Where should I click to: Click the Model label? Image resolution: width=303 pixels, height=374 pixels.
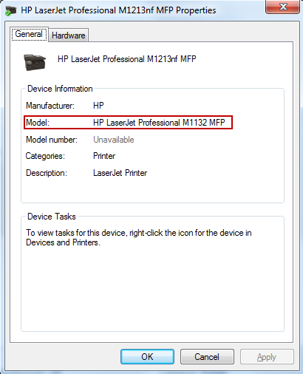(38, 123)
